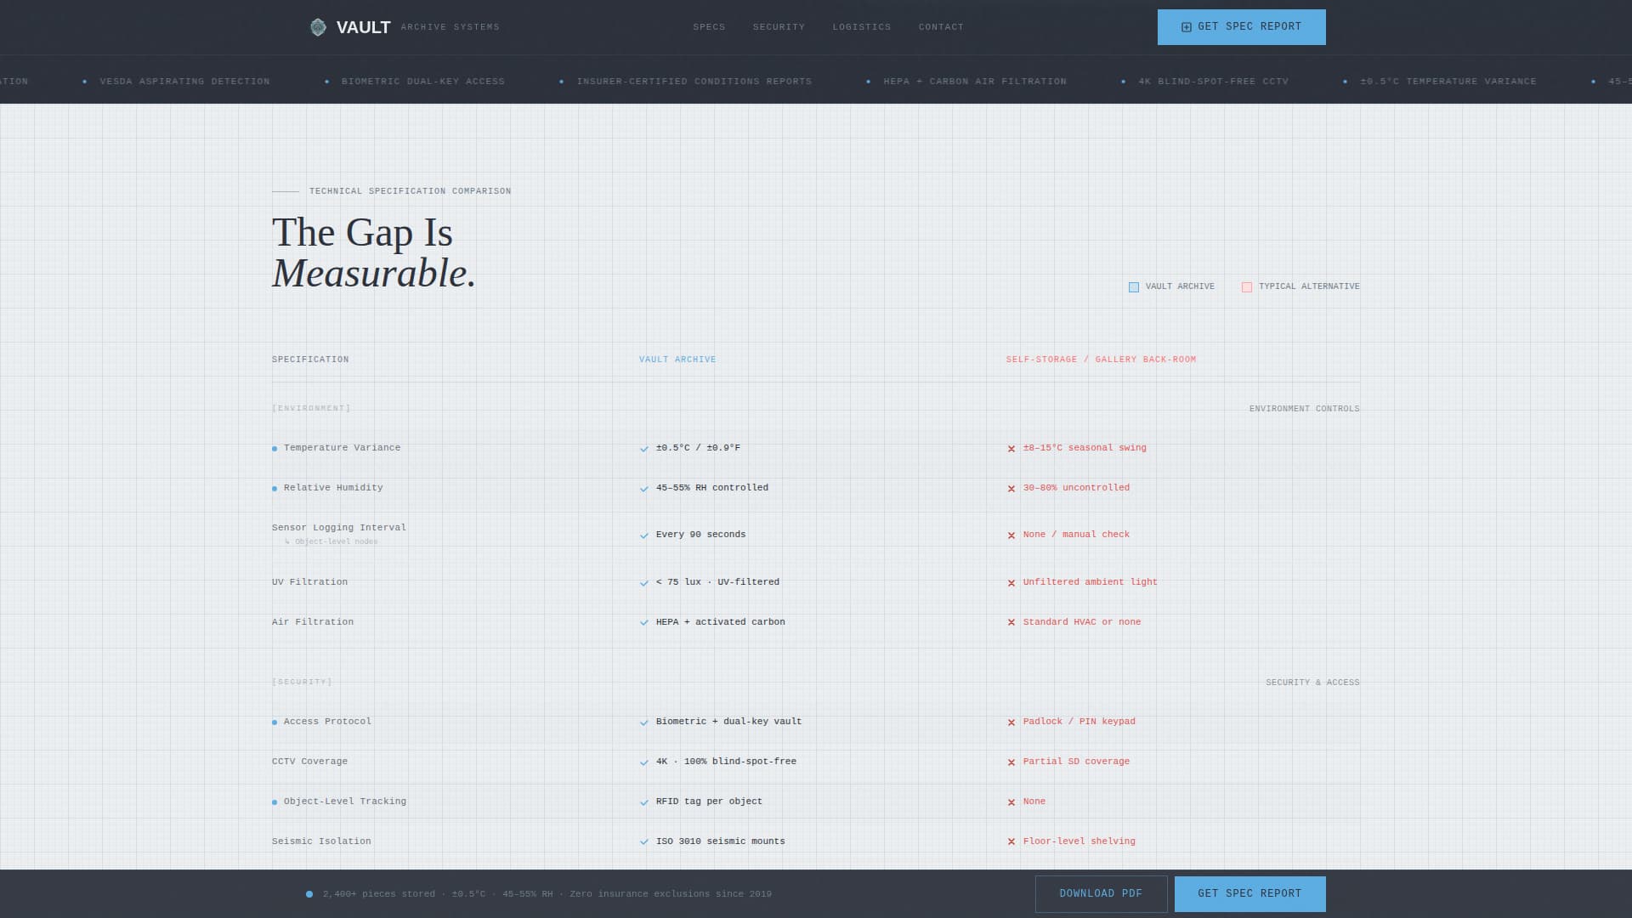Click the Object-level nodes sub-label
The width and height of the screenshot is (1632, 918).
[x=332, y=542]
